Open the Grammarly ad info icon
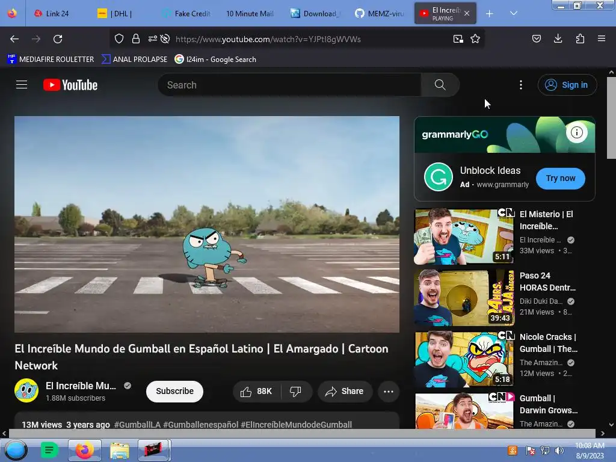 tap(577, 132)
